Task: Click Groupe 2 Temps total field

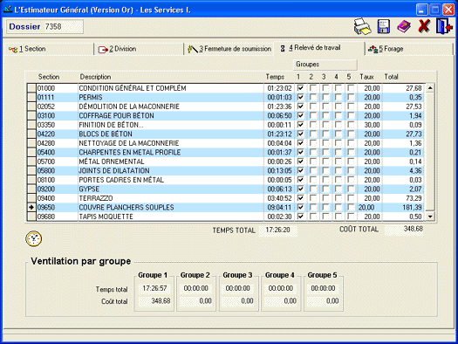Action: pyautogui.click(x=196, y=288)
